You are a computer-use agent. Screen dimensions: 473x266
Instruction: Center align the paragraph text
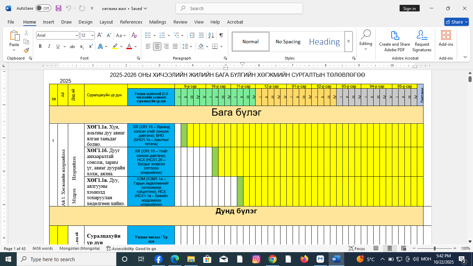click(x=157, y=46)
